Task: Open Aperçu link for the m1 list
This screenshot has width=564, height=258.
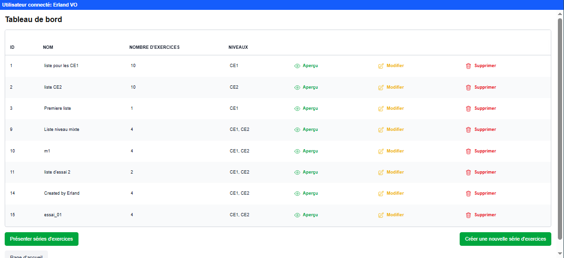Action: point(310,151)
